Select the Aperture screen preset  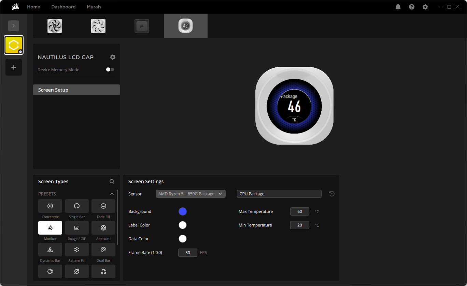[103, 228]
